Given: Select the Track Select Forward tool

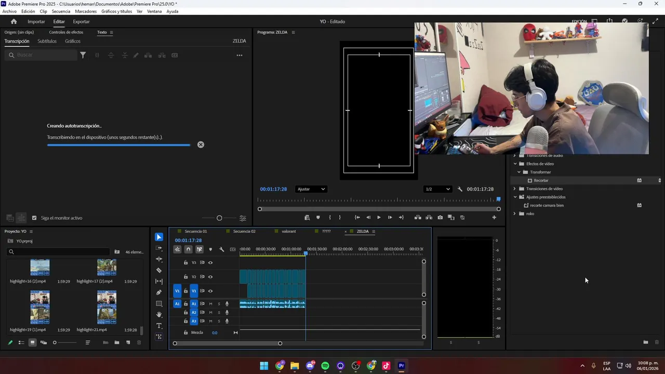Looking at the screenshot, I should pos(159,248).
